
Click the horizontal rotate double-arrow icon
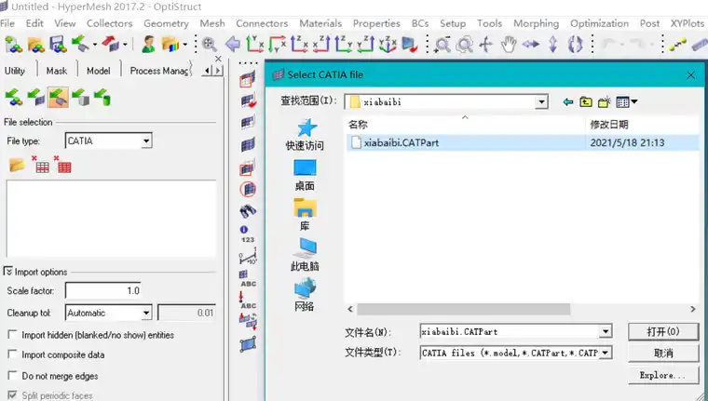pos(531,45)
